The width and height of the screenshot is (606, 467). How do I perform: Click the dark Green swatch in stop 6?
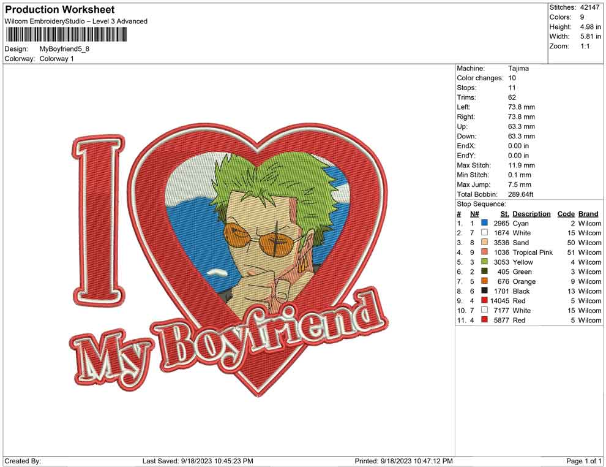tap(484, 271)
